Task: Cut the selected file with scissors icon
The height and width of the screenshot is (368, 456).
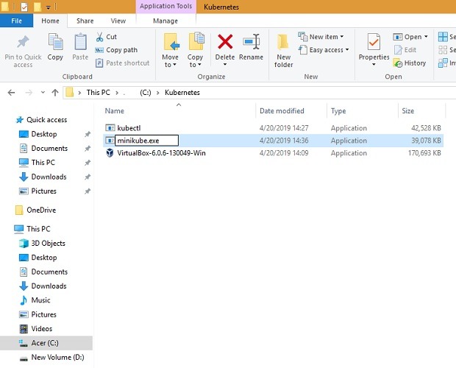Action: [x=99, y=37]
